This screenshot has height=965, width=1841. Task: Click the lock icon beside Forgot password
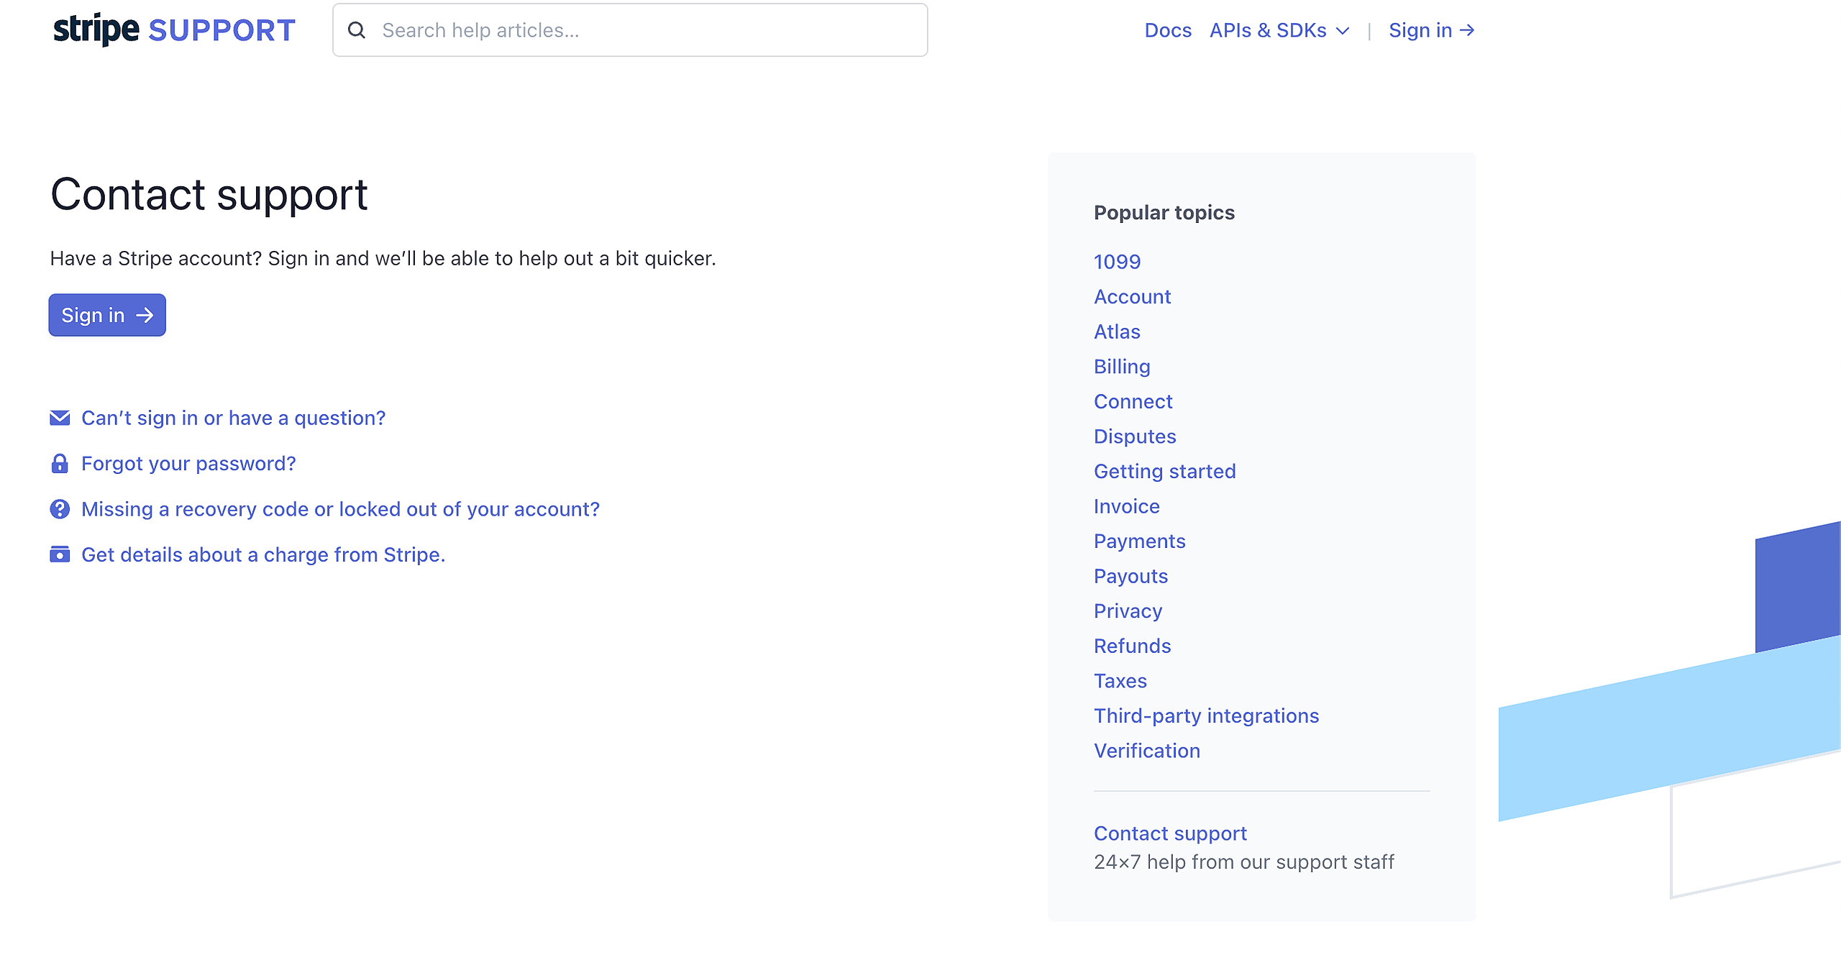(60, 464)
